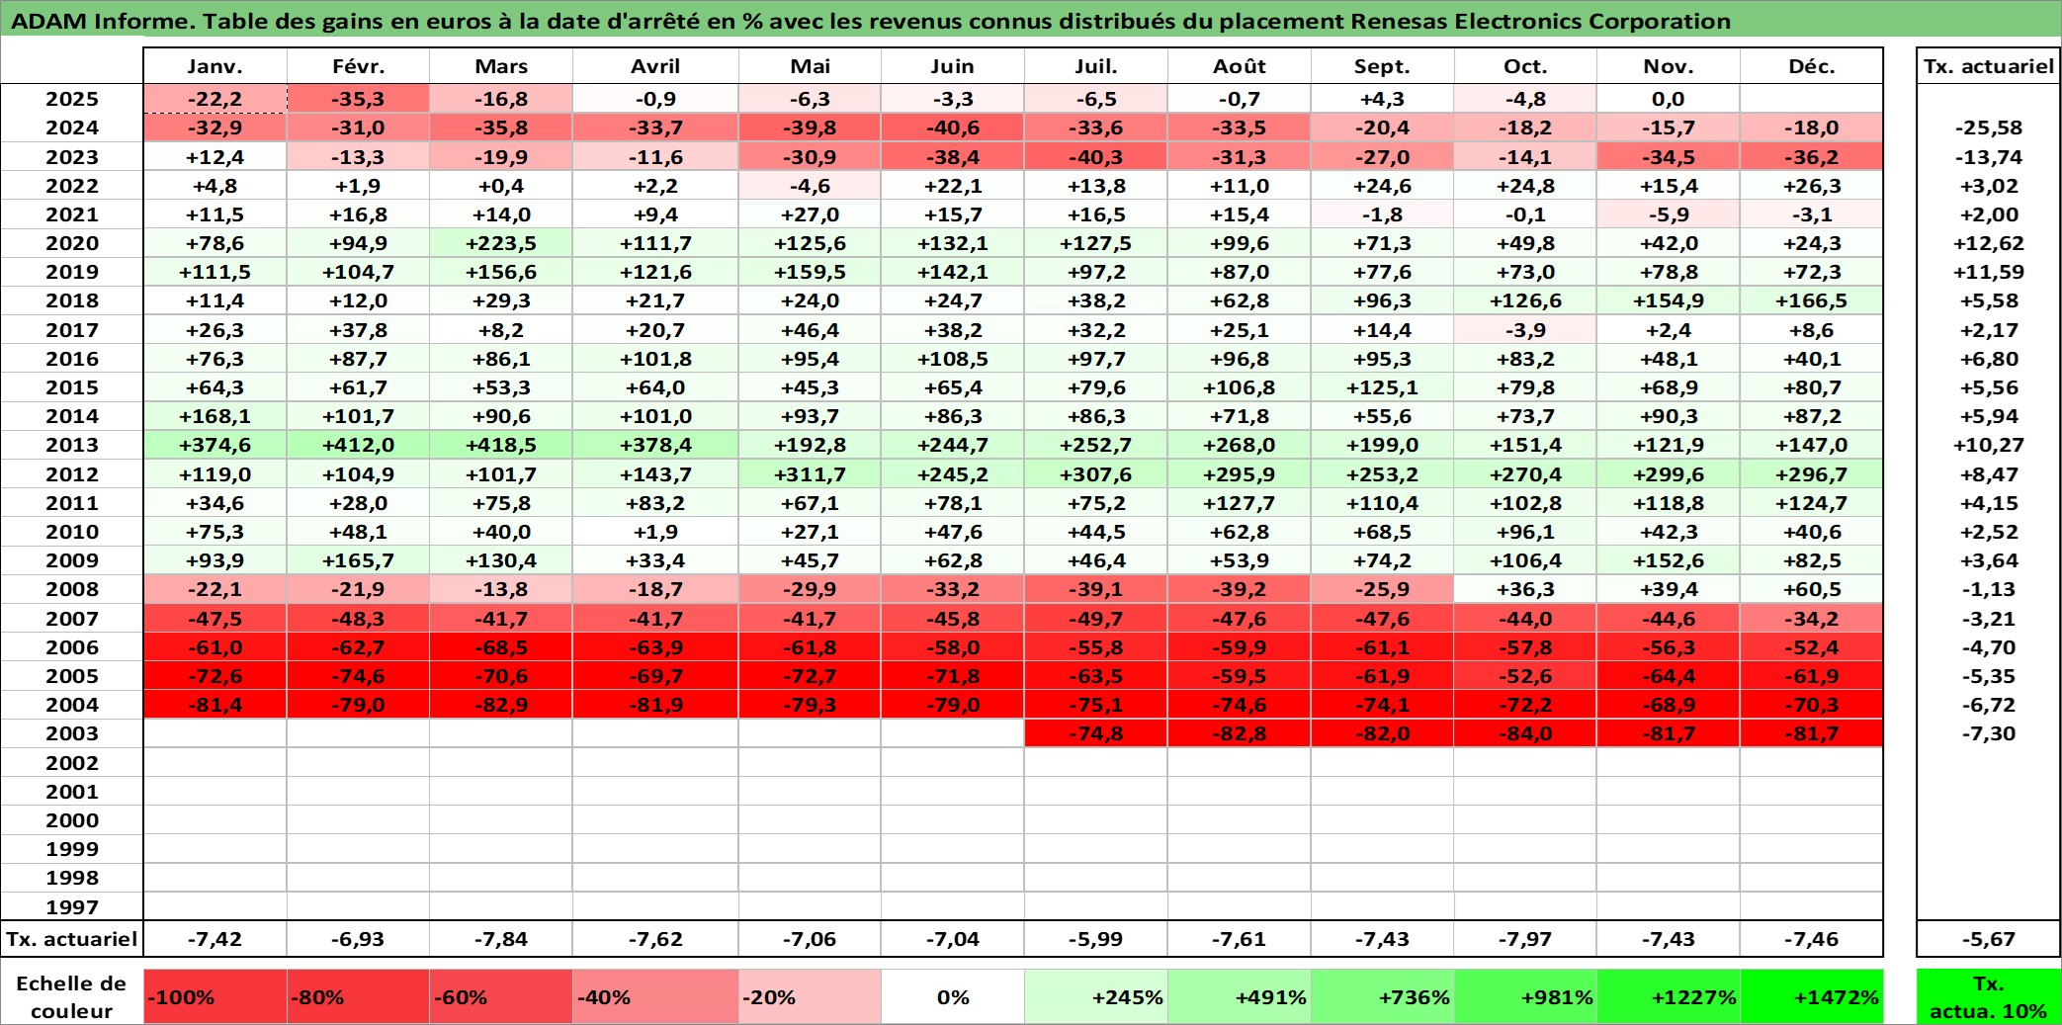2062x1025 pixels.
Task: Click cell 0,0 for November 2025
Action: click(x=1668, y=99)
